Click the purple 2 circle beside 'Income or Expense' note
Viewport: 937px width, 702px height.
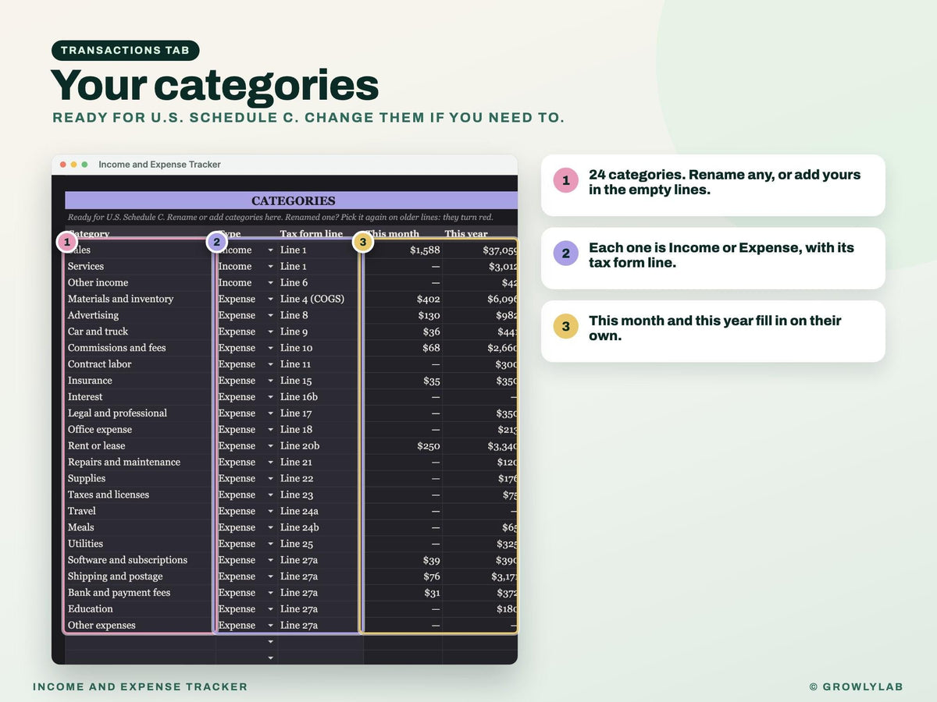point(566,253)
